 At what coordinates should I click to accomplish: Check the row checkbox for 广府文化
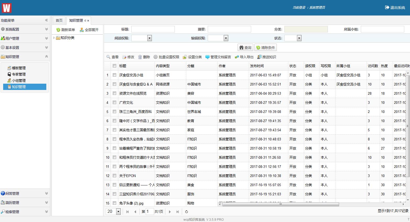tap(114, 103)
